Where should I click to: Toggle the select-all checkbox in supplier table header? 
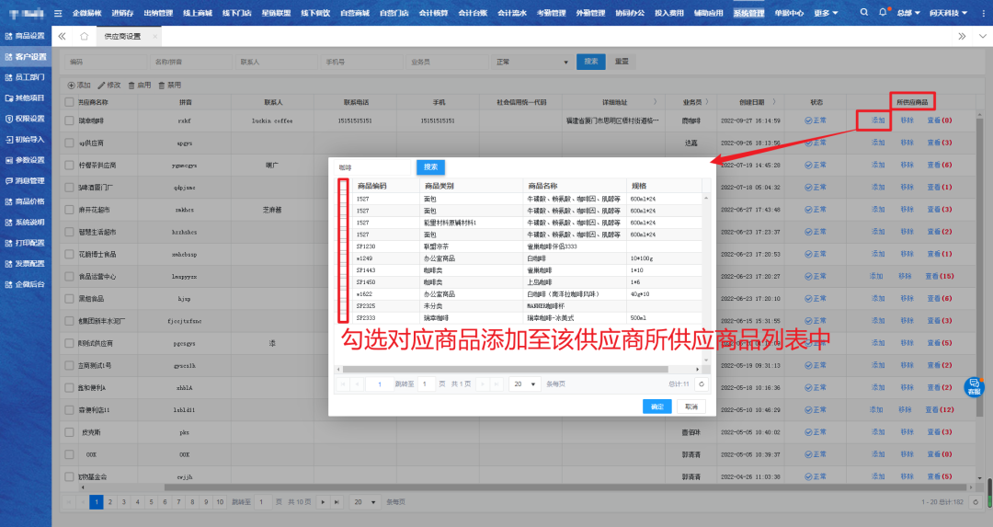pos(69,101)
